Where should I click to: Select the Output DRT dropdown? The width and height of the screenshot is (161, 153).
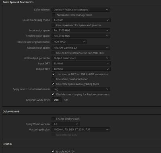81,69
